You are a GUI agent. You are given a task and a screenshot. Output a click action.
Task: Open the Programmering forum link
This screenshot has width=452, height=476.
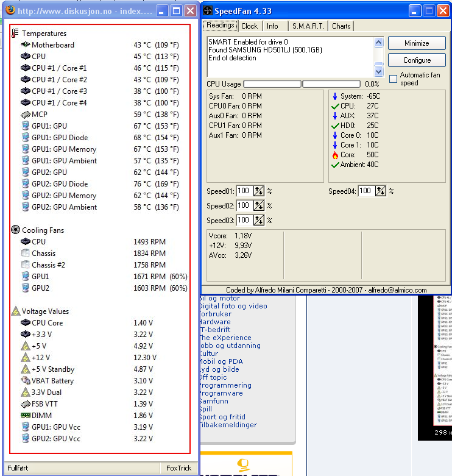coord(226,385)
